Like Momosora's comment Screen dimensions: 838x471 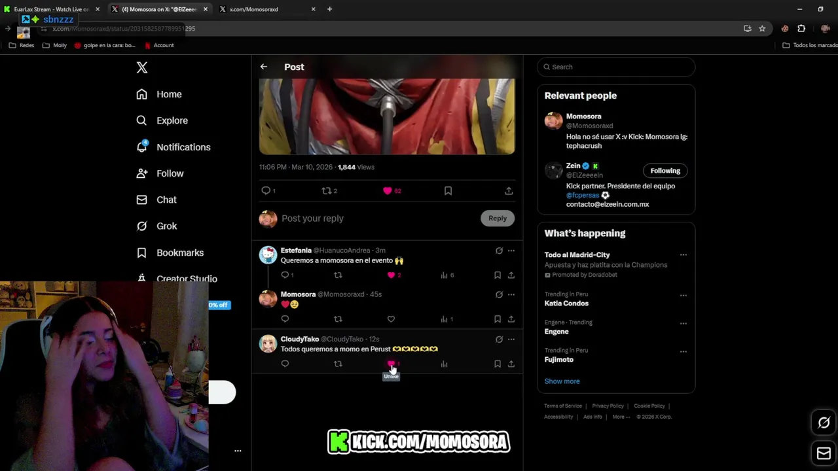pos(391,319)
